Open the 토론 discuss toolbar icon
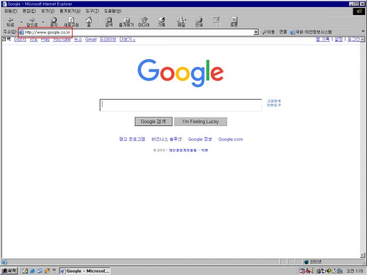This screenshot has width=367, height=275. (x=234, y=22)
